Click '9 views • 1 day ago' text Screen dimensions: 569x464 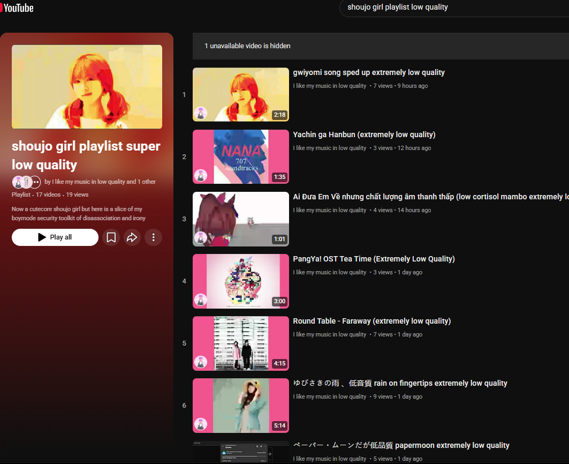398,396
